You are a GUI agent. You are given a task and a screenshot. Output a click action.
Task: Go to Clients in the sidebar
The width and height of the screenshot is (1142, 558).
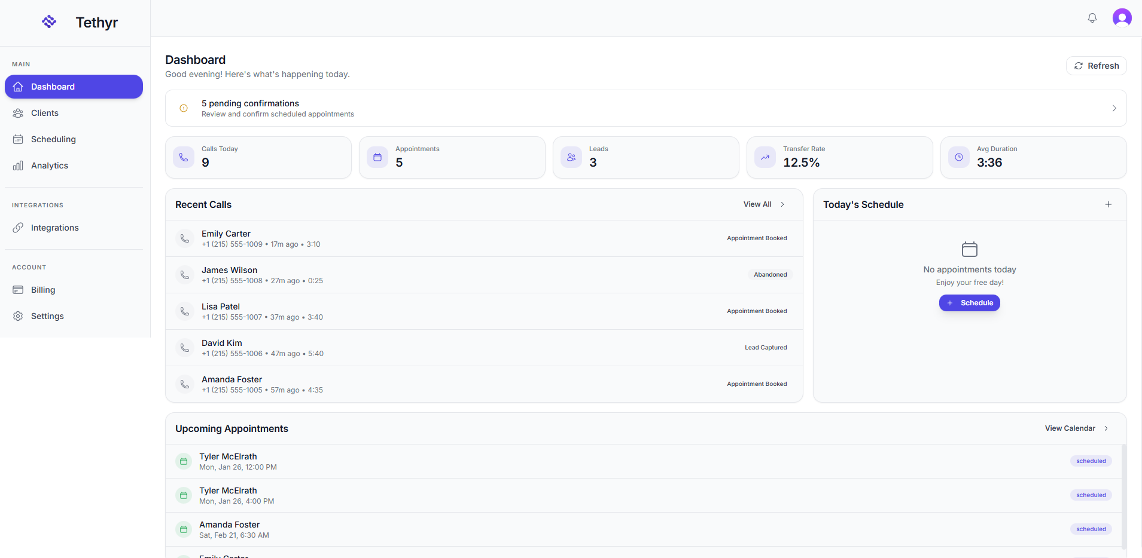(x=45, y=113)
